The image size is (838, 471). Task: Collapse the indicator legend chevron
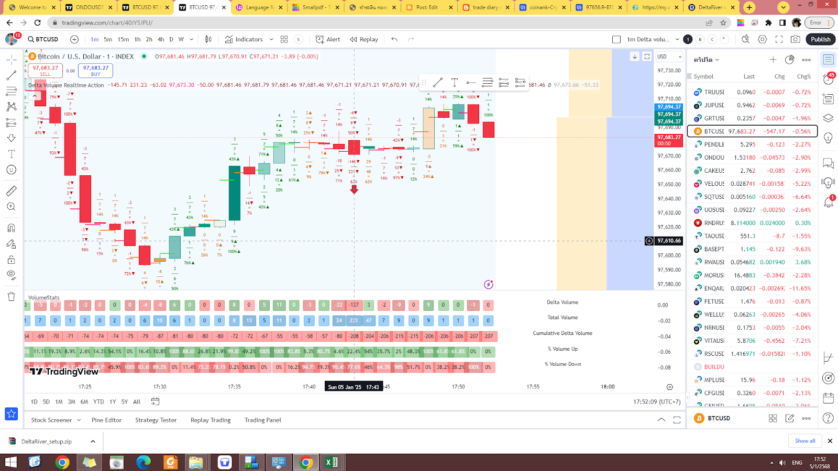pos(35,96)
